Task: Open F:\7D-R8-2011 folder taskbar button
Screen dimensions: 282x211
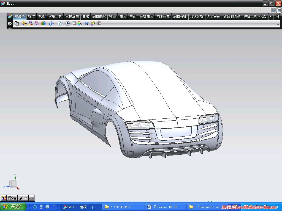Action: click(x=123, y=207)
